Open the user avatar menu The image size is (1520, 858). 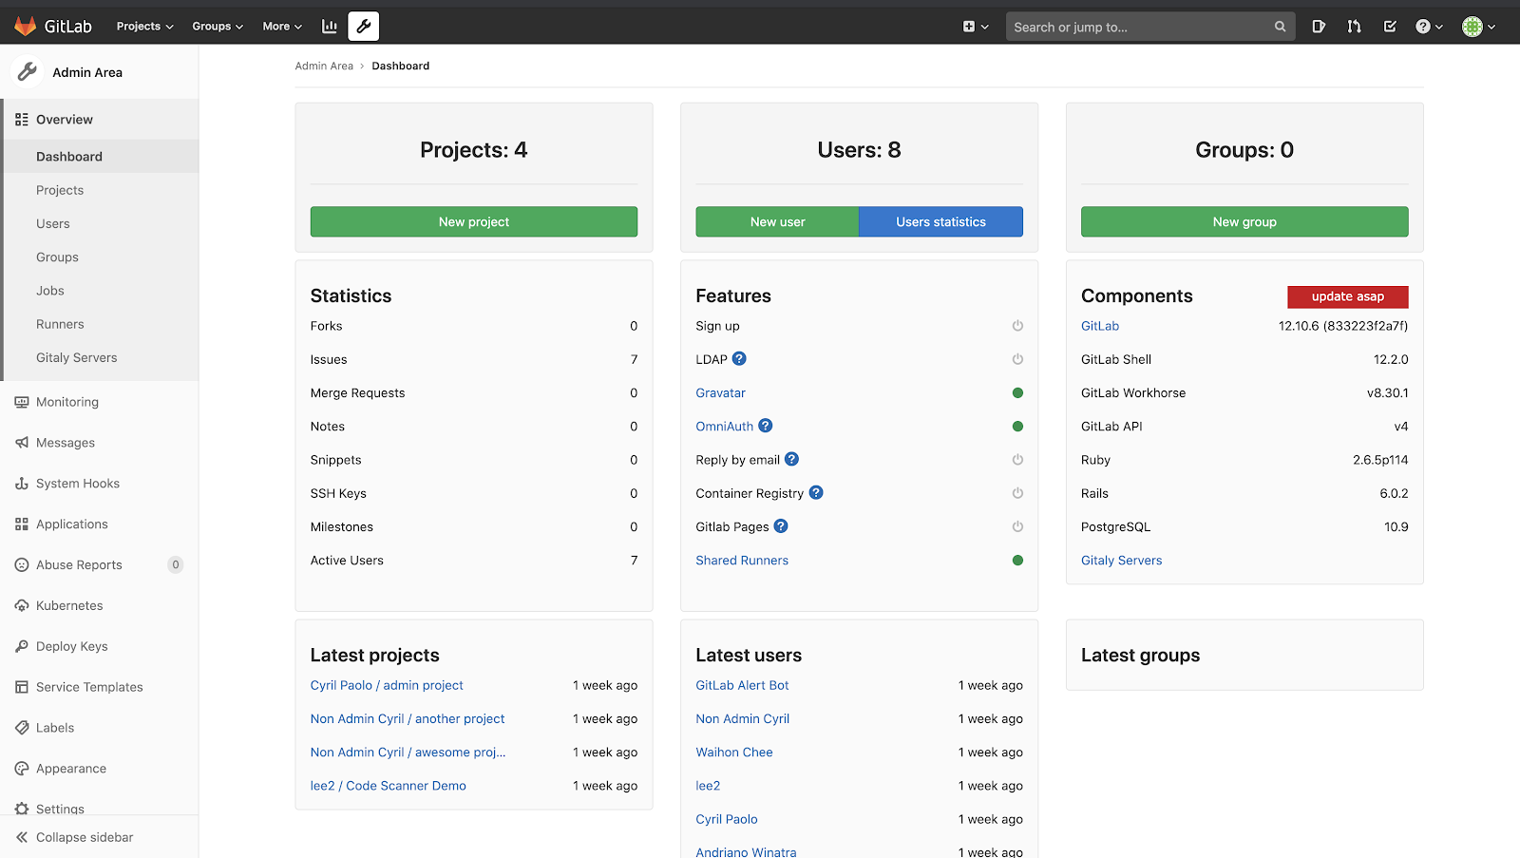[x=1478, y=27]
